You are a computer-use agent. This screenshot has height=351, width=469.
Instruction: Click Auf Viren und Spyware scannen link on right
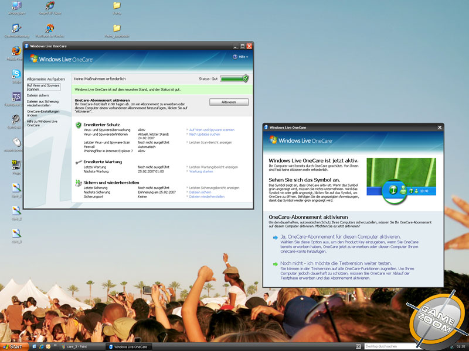click(212, 130)
